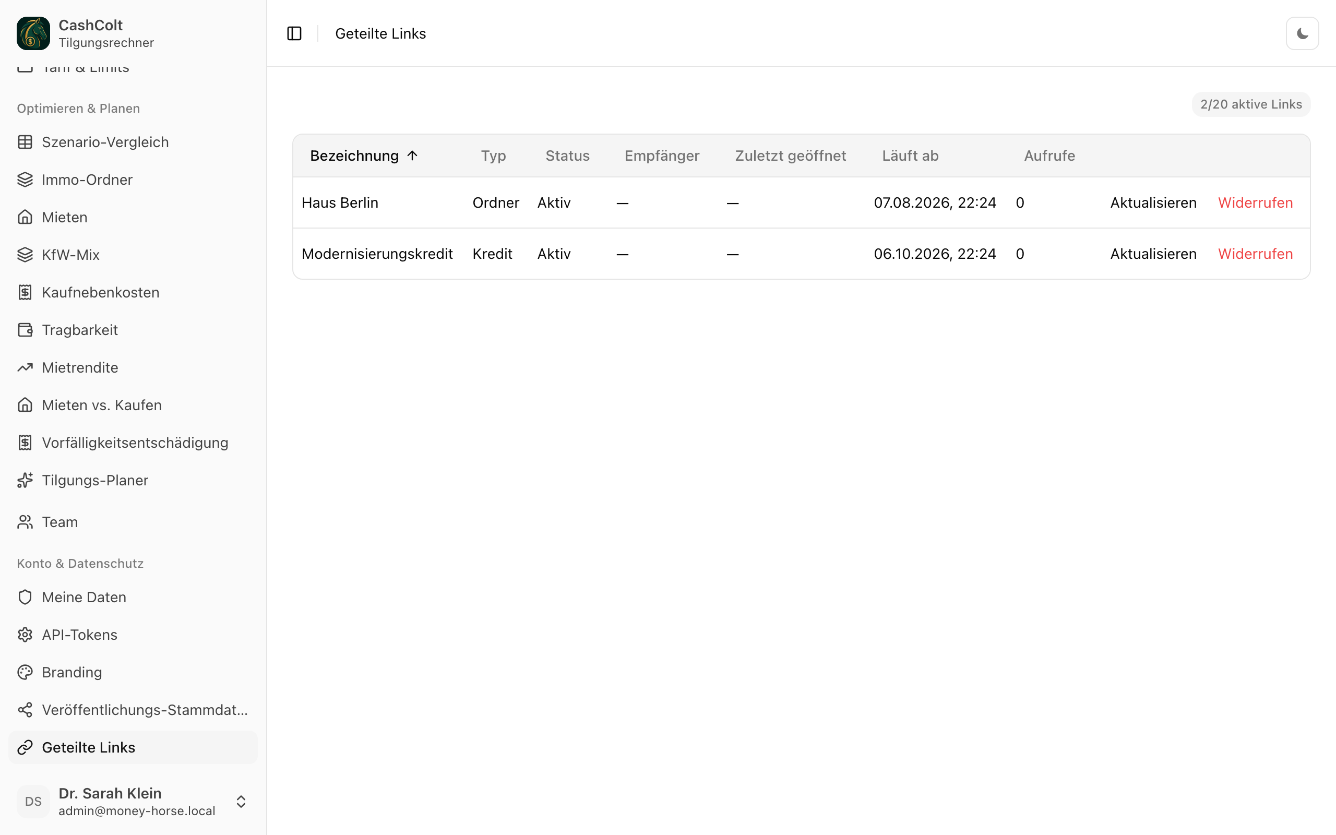Image resolution: width=1336 pixels, height=835 pixels.
Task: Open the Tilgungs-Planer entry
Action: [133, 480]
